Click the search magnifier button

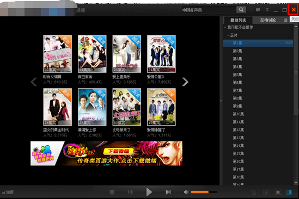241,10
